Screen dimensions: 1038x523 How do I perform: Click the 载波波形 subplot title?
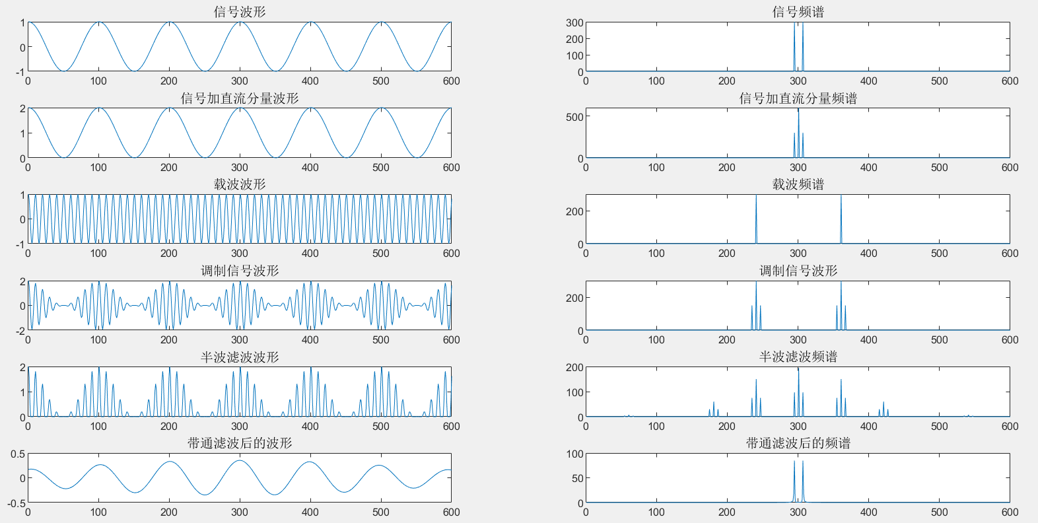click(240, 184)
